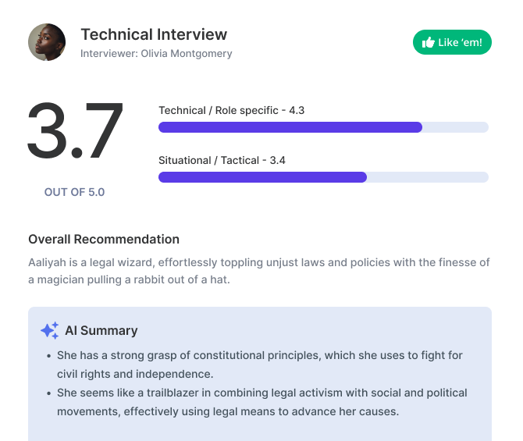Click the AI Summary sparkle icon
The height and width of the screenshot is (441, 523).
click(x=49, y=331)
